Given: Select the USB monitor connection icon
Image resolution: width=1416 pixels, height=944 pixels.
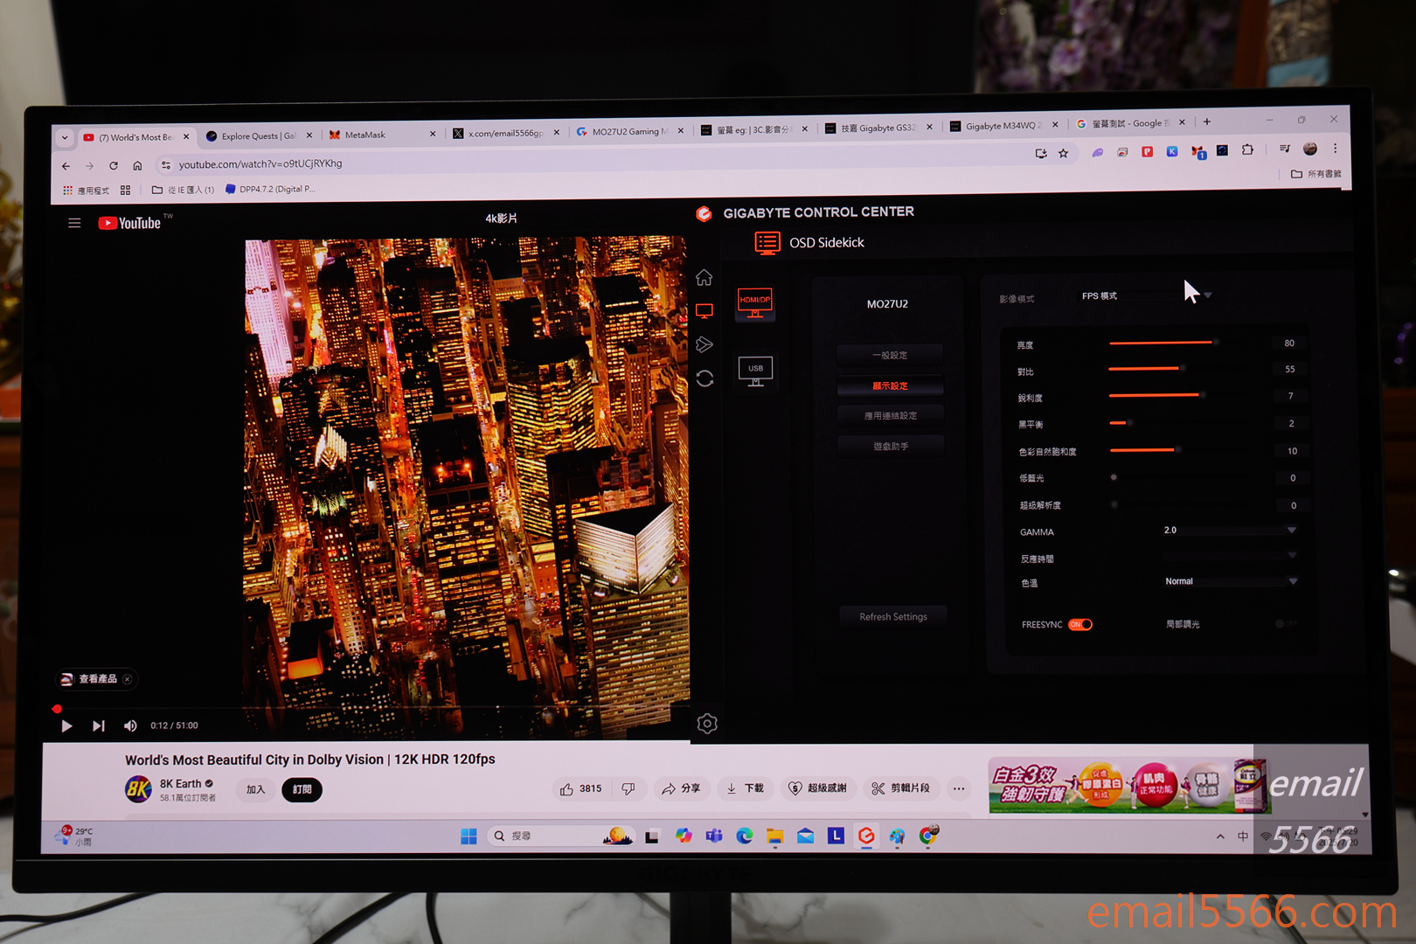Looking at the screenshot, I should click(x=755, y=371).
